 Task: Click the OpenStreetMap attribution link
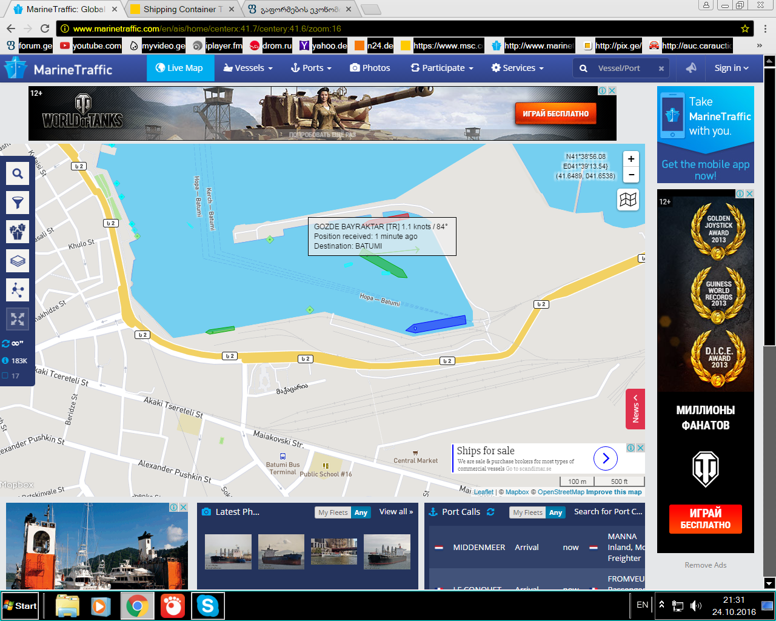[561, 492]
